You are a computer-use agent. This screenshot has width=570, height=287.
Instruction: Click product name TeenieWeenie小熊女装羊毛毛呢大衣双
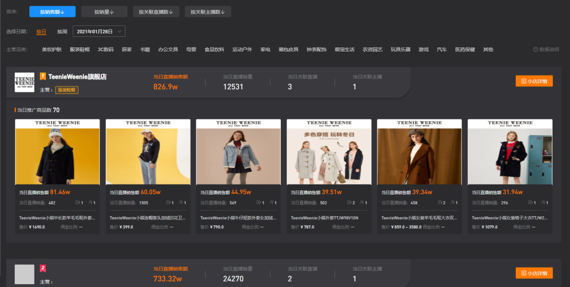pos(420,218)
